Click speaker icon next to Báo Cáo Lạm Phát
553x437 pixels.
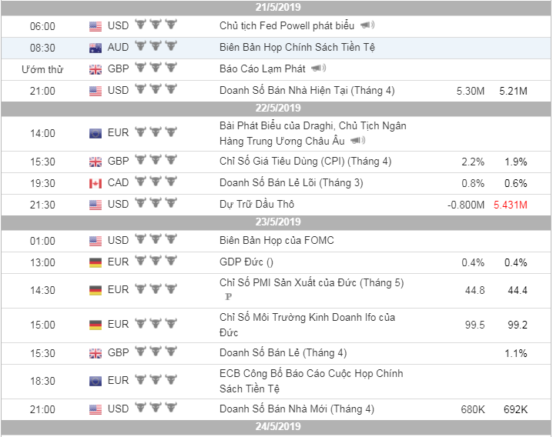pyautogui.click(x=318, y=69)
